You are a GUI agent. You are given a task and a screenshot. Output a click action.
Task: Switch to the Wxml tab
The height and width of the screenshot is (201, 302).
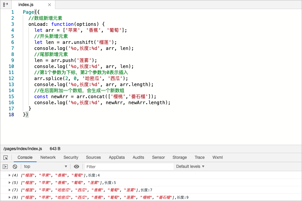click(218, 157)
